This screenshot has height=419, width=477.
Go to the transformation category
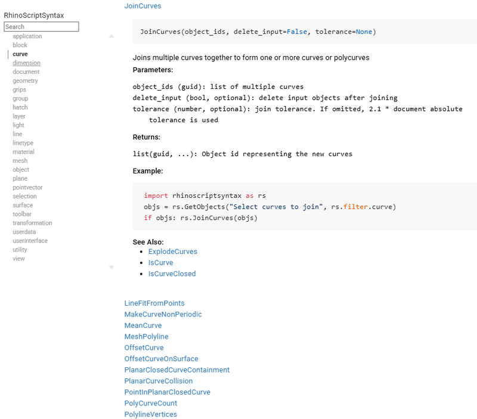[x=32, y=223]
